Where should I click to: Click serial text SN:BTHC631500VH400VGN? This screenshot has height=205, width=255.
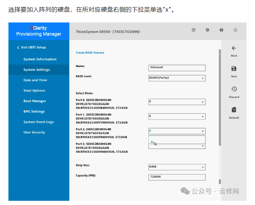pos(95,152)
